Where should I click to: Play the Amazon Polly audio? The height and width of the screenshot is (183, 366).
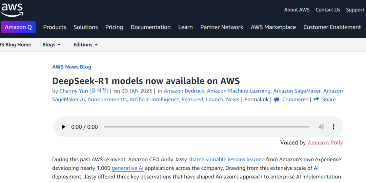click(63, 127)
